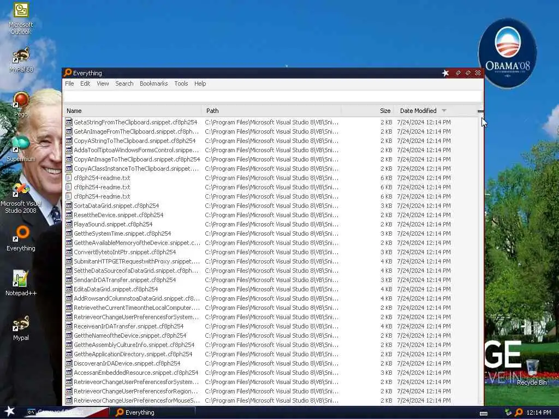Sort results by Size column header
Screen dimensions: 559x419
(x=367, y=111)
